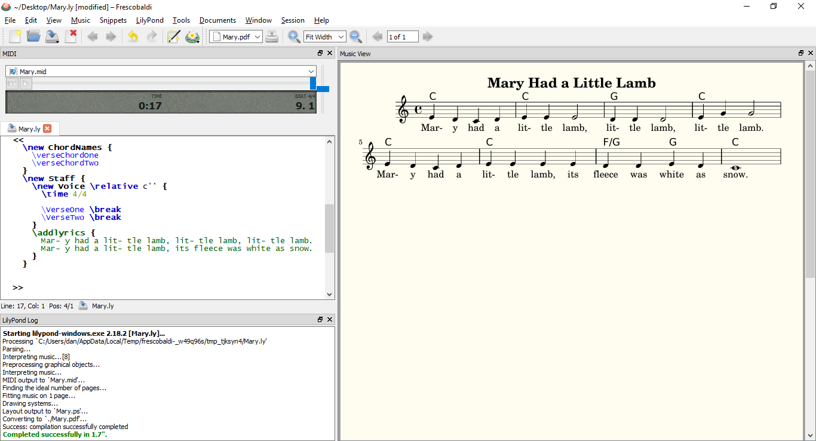This screenshot has width=816, height=441.
Task: Open the Score Setup Wizard wand icon
Action: point(174,37)
